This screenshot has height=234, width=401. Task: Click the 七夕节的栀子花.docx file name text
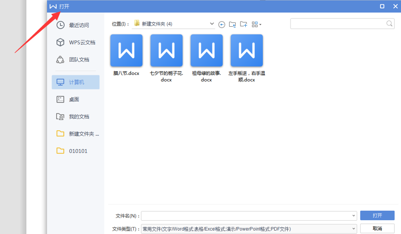click(x=167, y=77)
